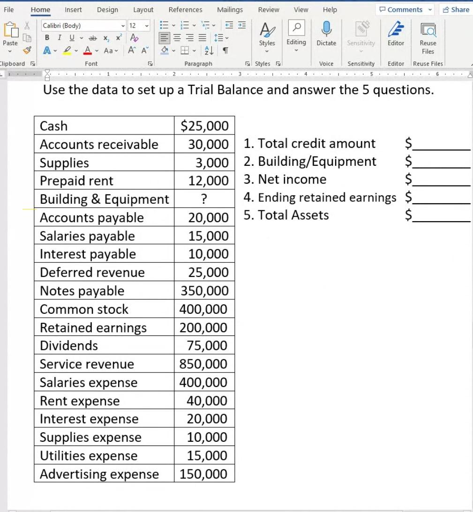Click the Share button
This screenshot has height=512, width=473.
(x=455, y=9)
